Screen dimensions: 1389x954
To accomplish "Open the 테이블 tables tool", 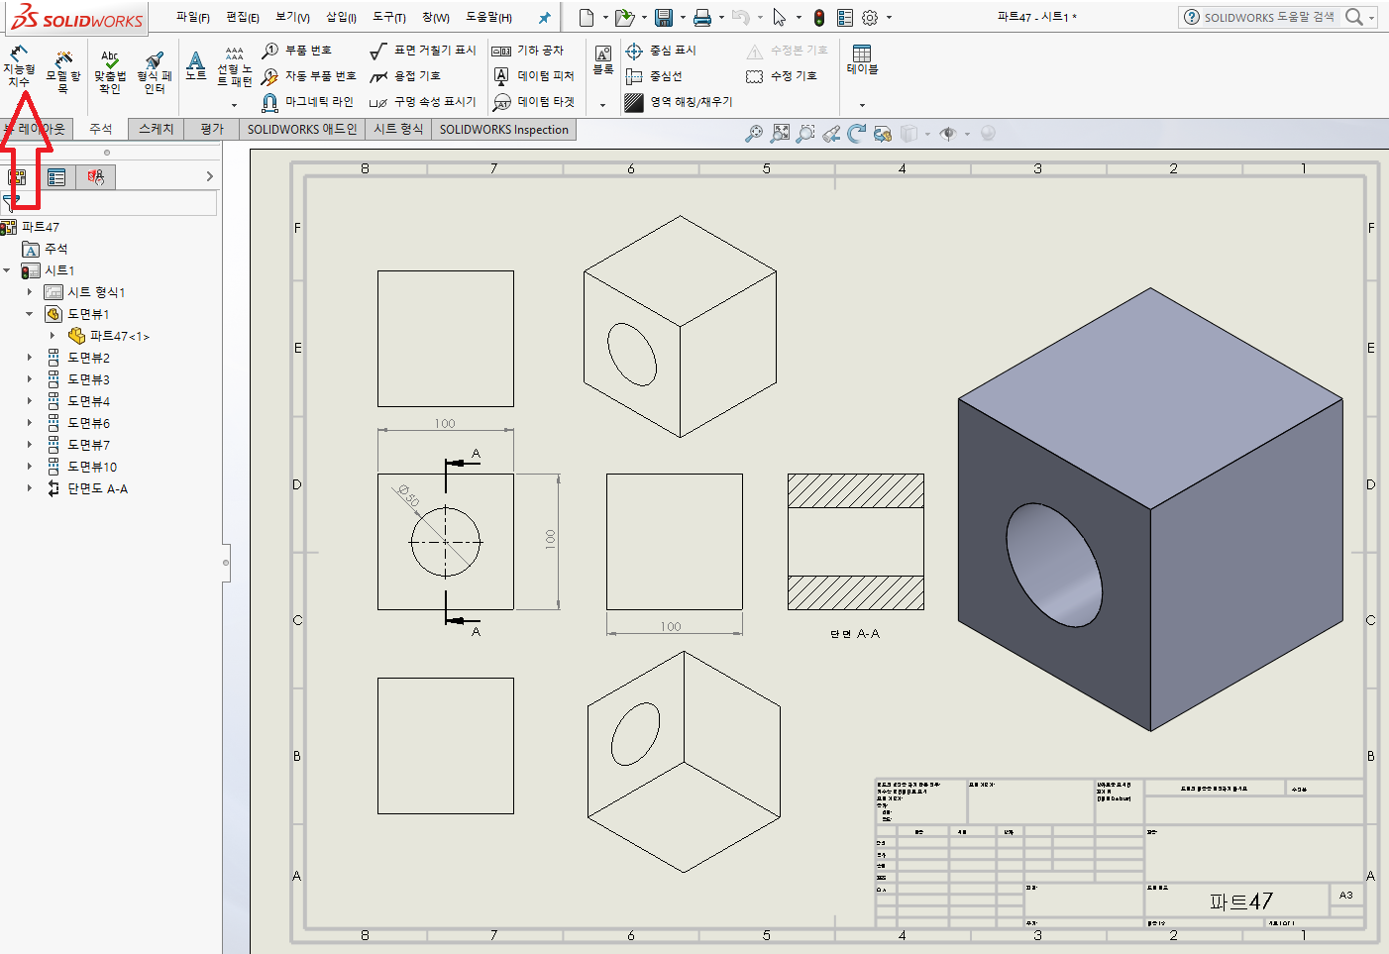I will tap(862, 59).
